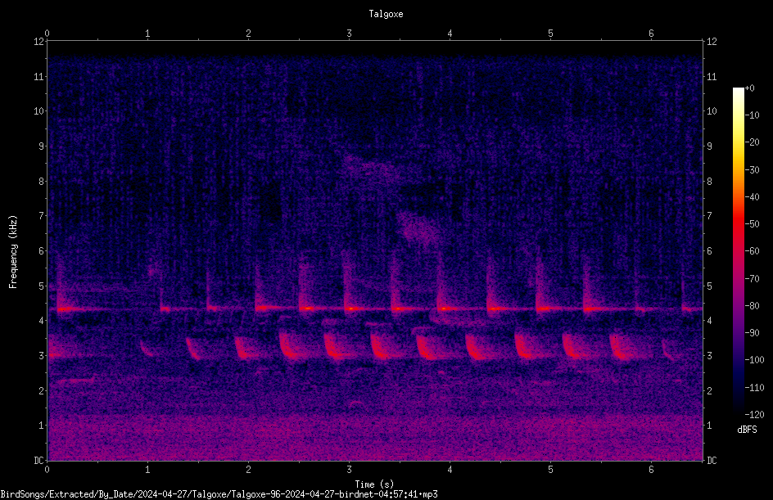The image size is (773, 500).
Task: Click the top white end of color scale
Action: tap(738, 92)
